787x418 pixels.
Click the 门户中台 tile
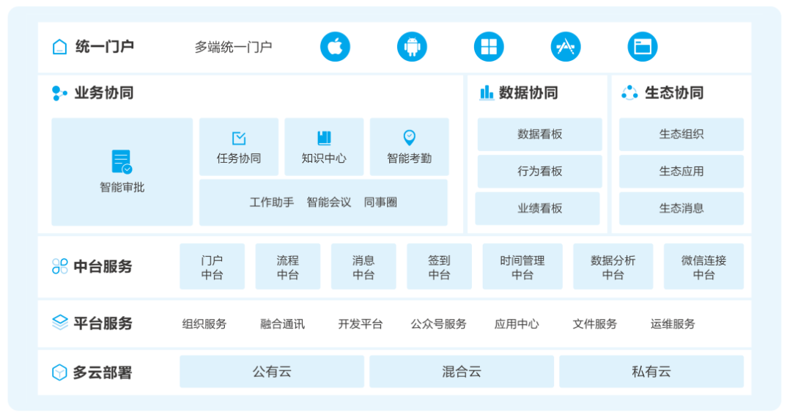click(213, 266)
